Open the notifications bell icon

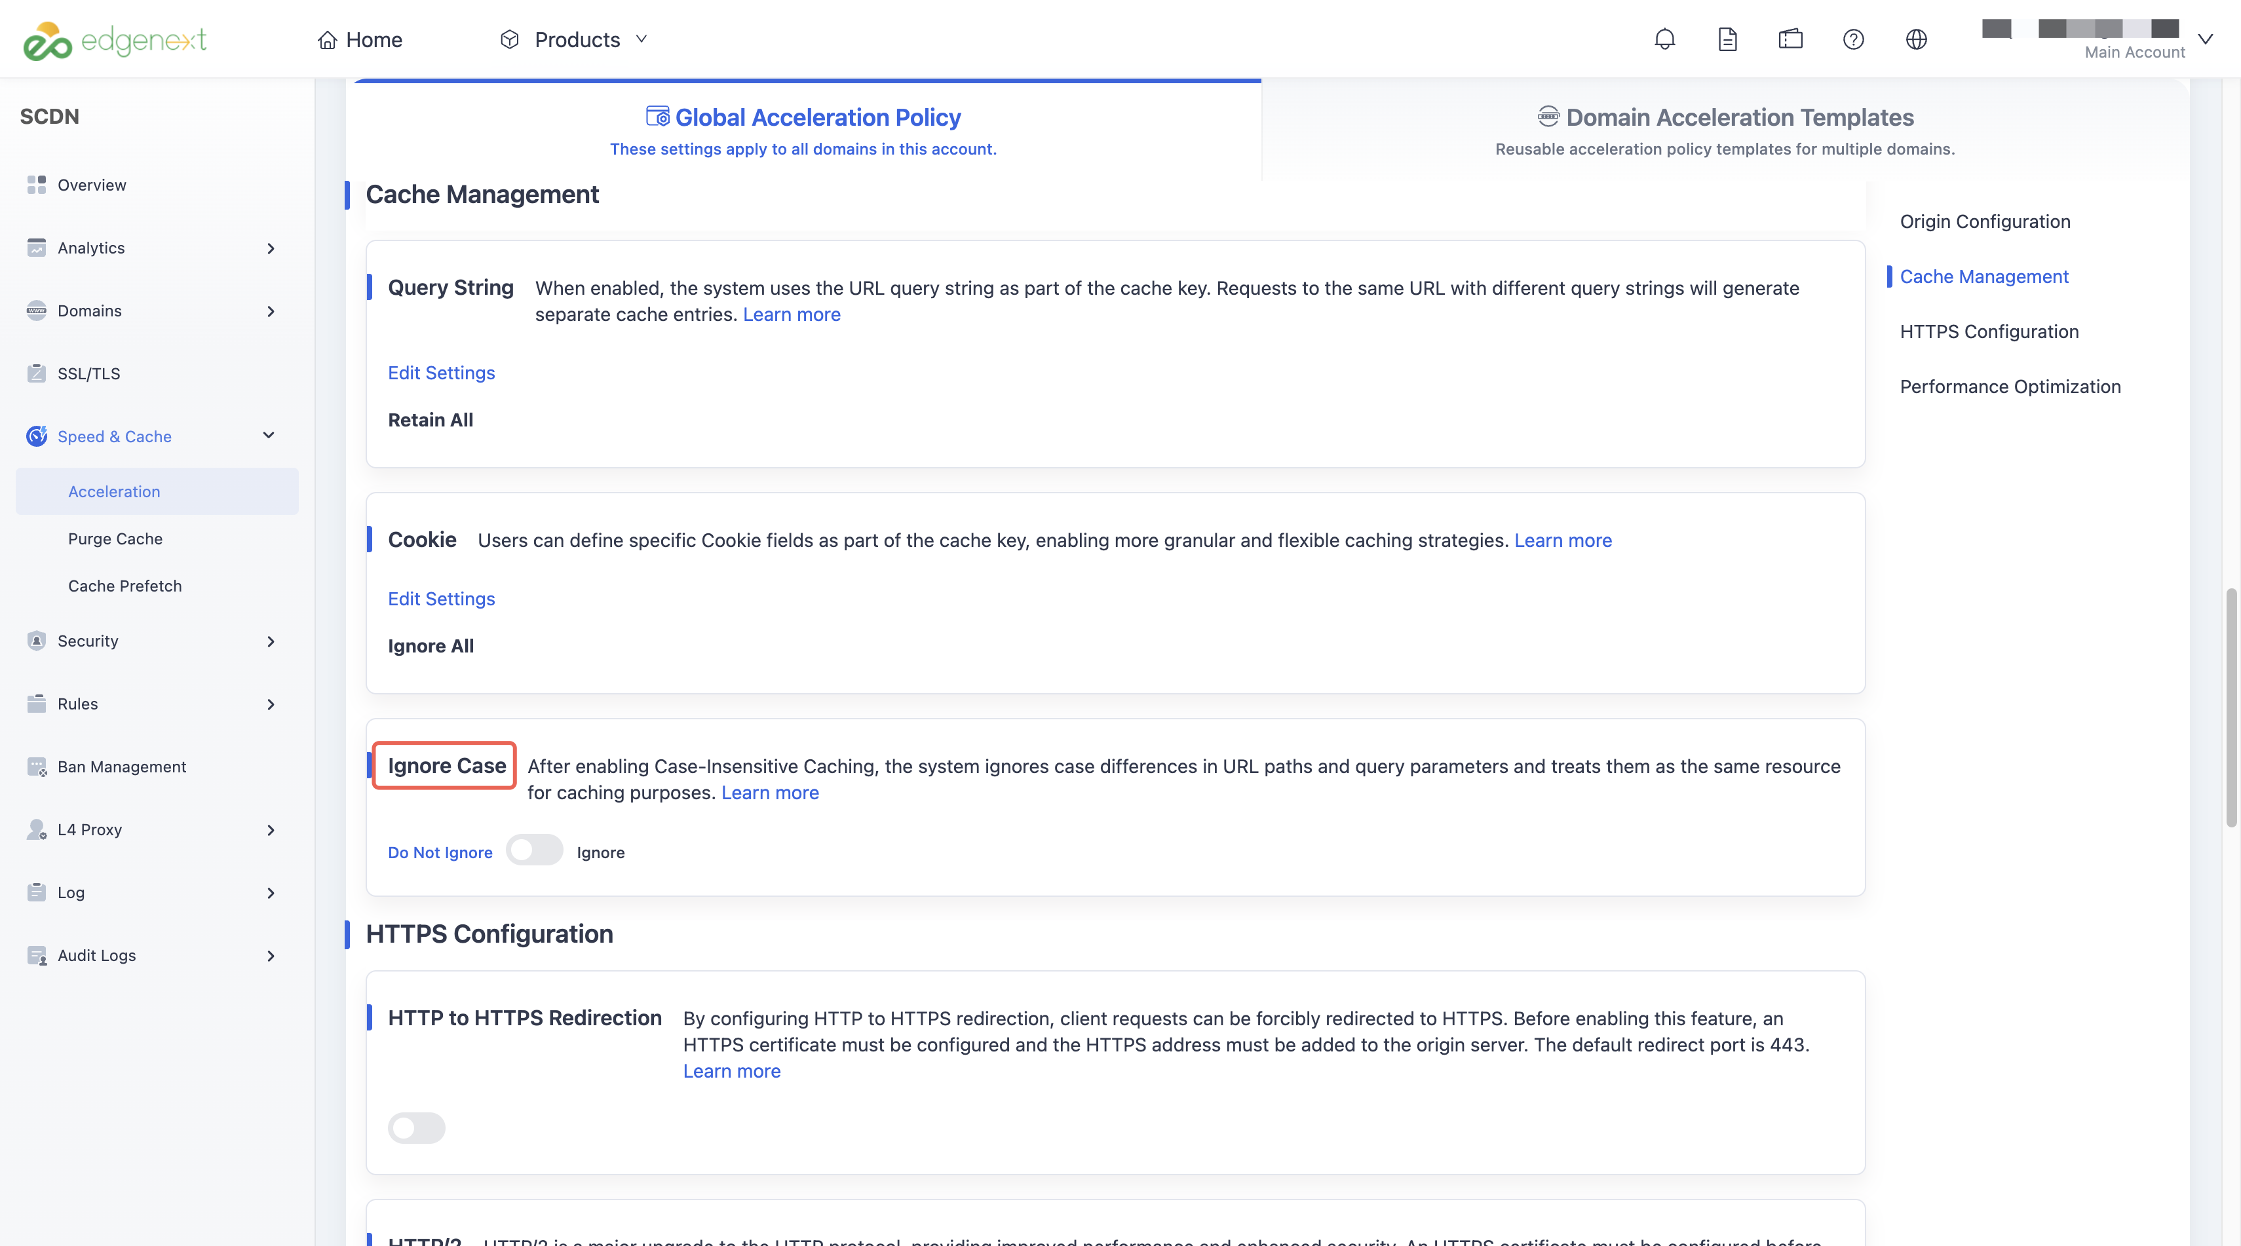[1664, 39]
